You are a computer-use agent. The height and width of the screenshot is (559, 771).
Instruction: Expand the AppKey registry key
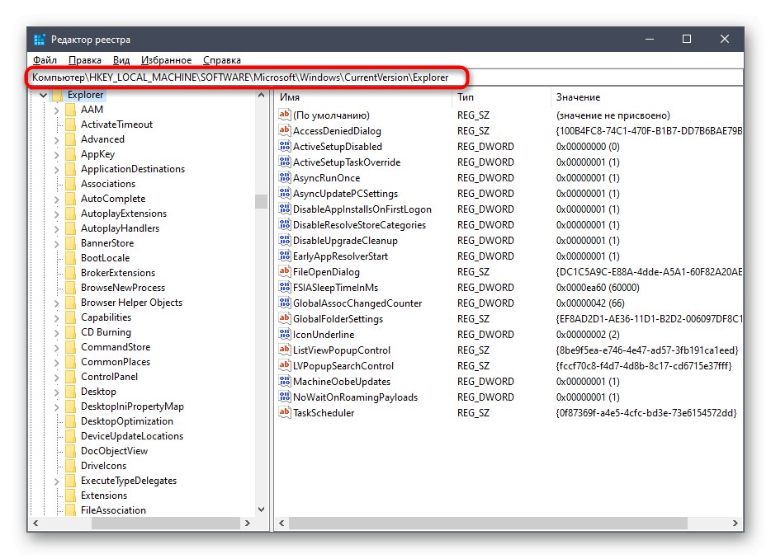coord(57,155)
